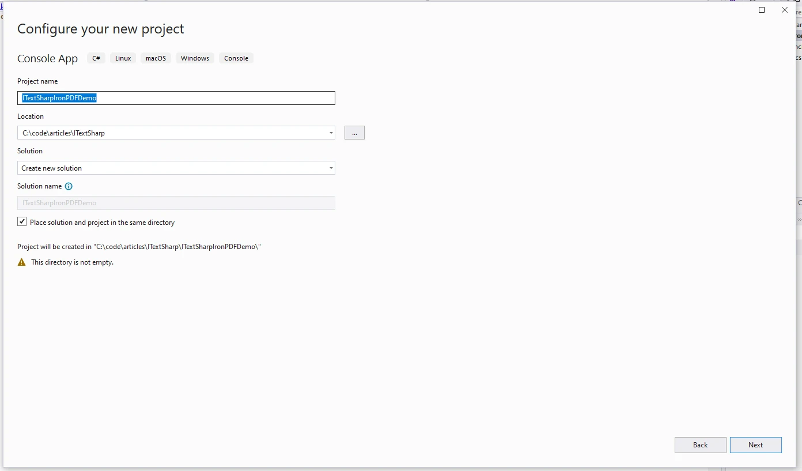Screen dimensions: 802x471
Task: Click the Location path combo box
Action: point(176,133)
